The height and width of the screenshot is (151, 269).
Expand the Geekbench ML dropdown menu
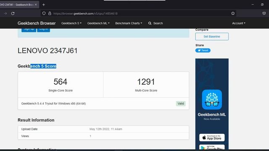coord(98,23)
